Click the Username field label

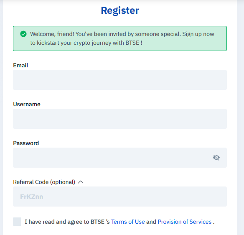click(x=27, y=104)
